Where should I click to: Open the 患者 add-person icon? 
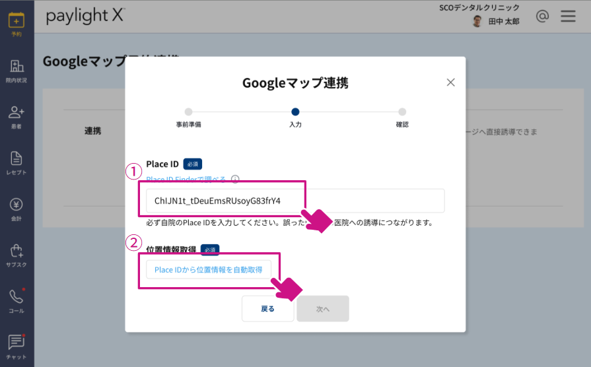(17, 112)
